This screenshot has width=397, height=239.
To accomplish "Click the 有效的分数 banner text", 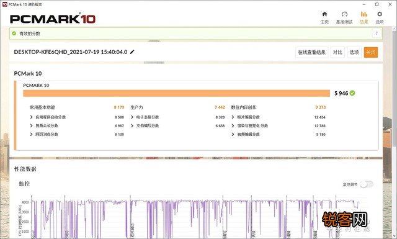I will click(30, 34).
